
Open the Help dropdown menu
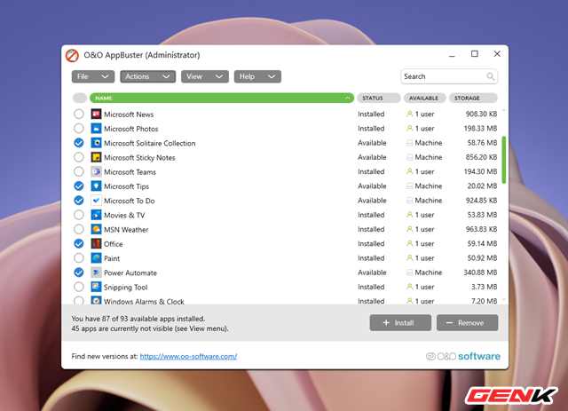(x=257, y=76)
